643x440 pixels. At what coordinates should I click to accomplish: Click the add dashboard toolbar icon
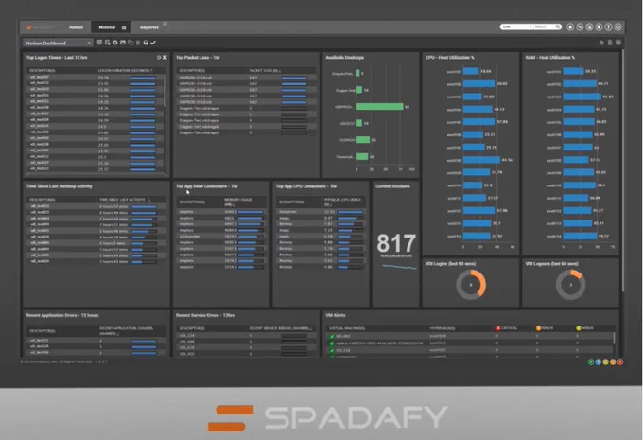click(108, 43)
